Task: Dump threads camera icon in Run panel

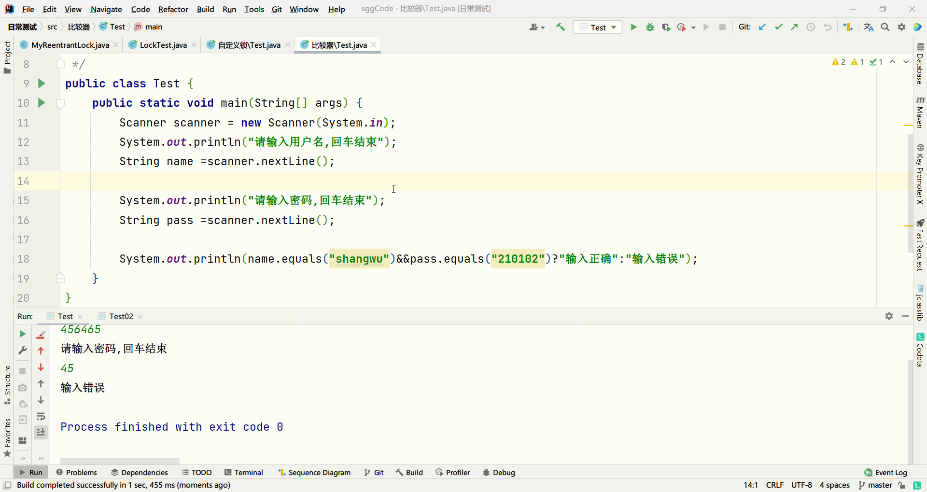Action: pos(22,388)
